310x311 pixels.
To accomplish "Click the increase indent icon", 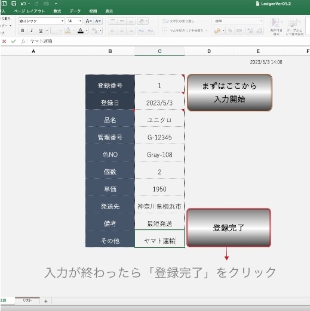I will [151, 30].
